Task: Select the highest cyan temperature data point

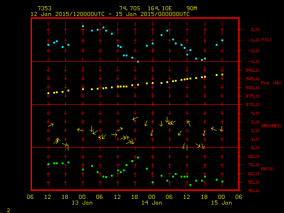Action: (x=83, y=26)
